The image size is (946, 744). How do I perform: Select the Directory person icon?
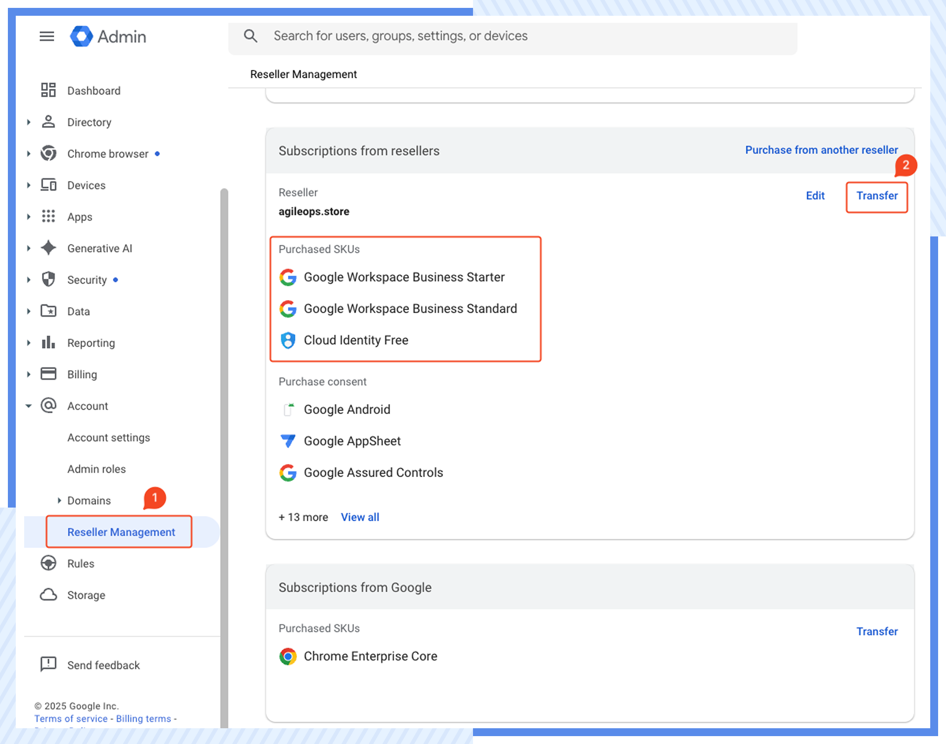tap(48, 122)
